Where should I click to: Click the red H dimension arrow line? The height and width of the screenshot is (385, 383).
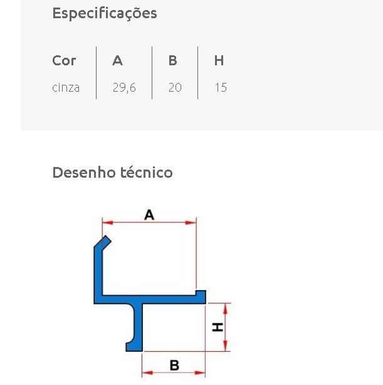tap(226, 327)
